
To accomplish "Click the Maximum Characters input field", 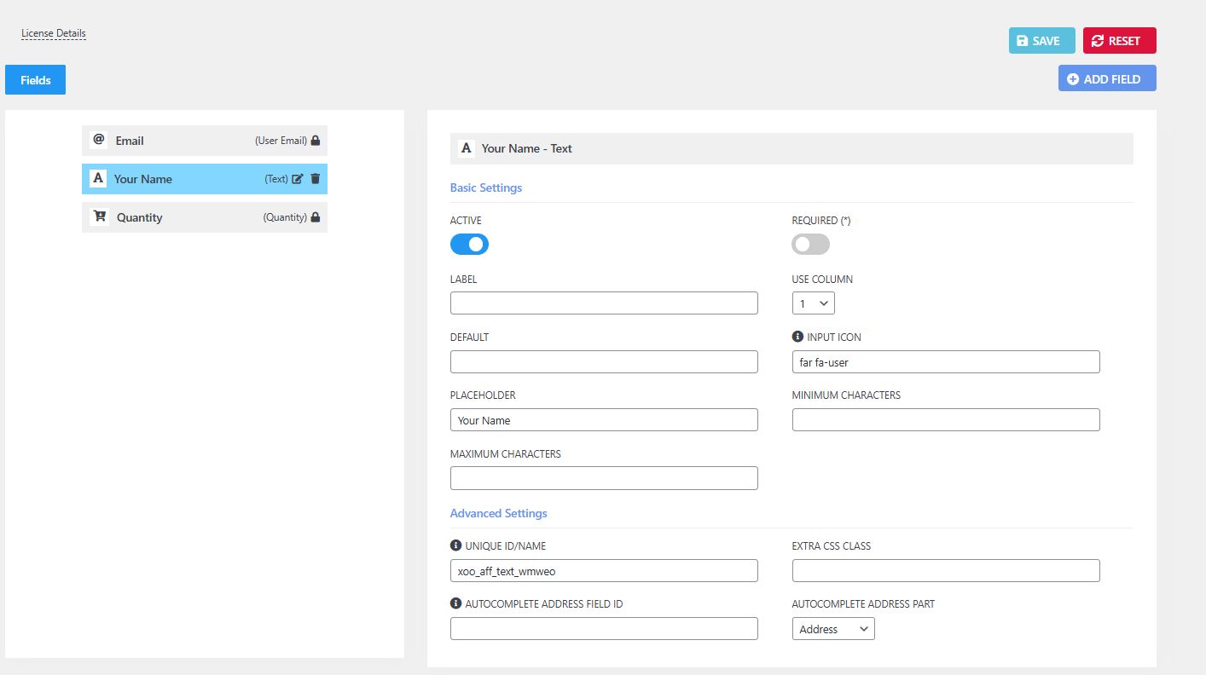I will tap(604, 478).
